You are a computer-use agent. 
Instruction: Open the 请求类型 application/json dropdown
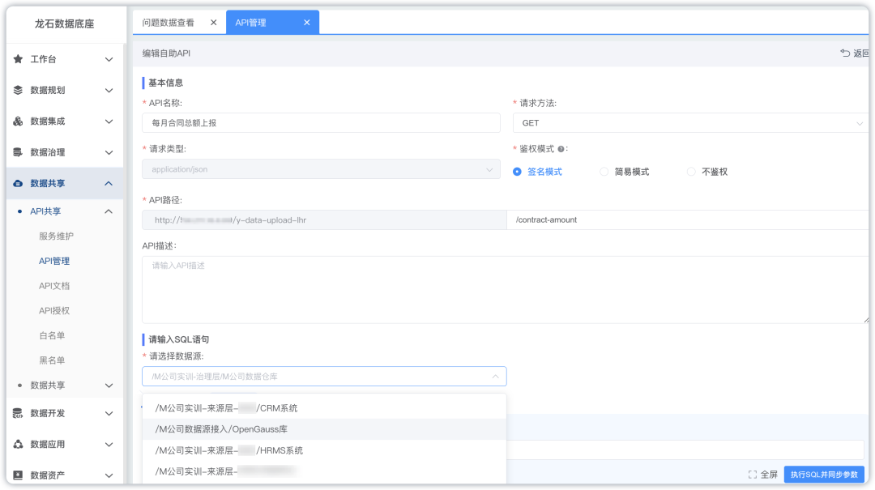[x=321, y=169]
